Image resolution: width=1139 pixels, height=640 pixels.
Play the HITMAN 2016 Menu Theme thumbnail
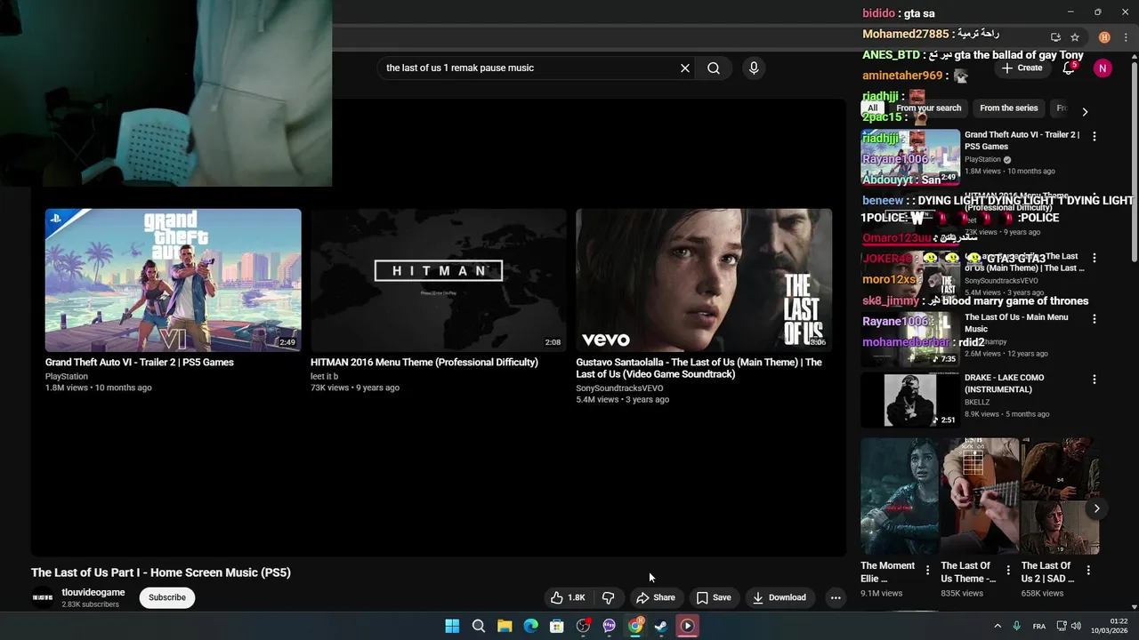[439, 280]
